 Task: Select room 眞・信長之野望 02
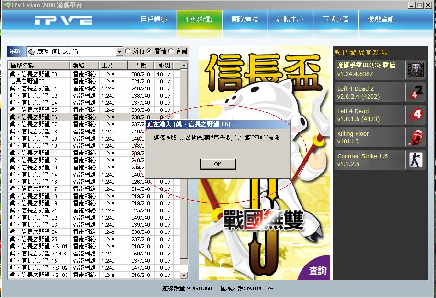click(x=95, y=96)
